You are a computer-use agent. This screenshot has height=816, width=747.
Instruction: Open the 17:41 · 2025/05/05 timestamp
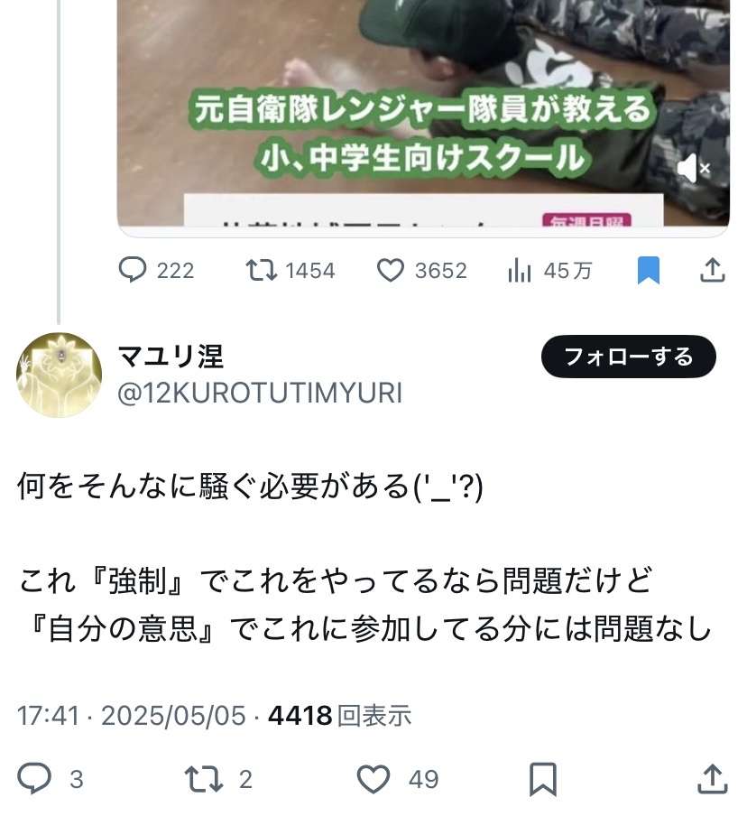[x=131, y=716]
